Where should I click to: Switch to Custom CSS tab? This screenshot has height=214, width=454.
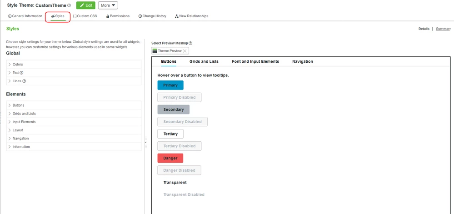coord(85,16)
